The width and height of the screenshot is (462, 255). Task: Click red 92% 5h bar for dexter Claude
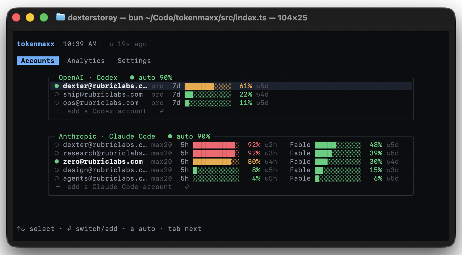216,145
